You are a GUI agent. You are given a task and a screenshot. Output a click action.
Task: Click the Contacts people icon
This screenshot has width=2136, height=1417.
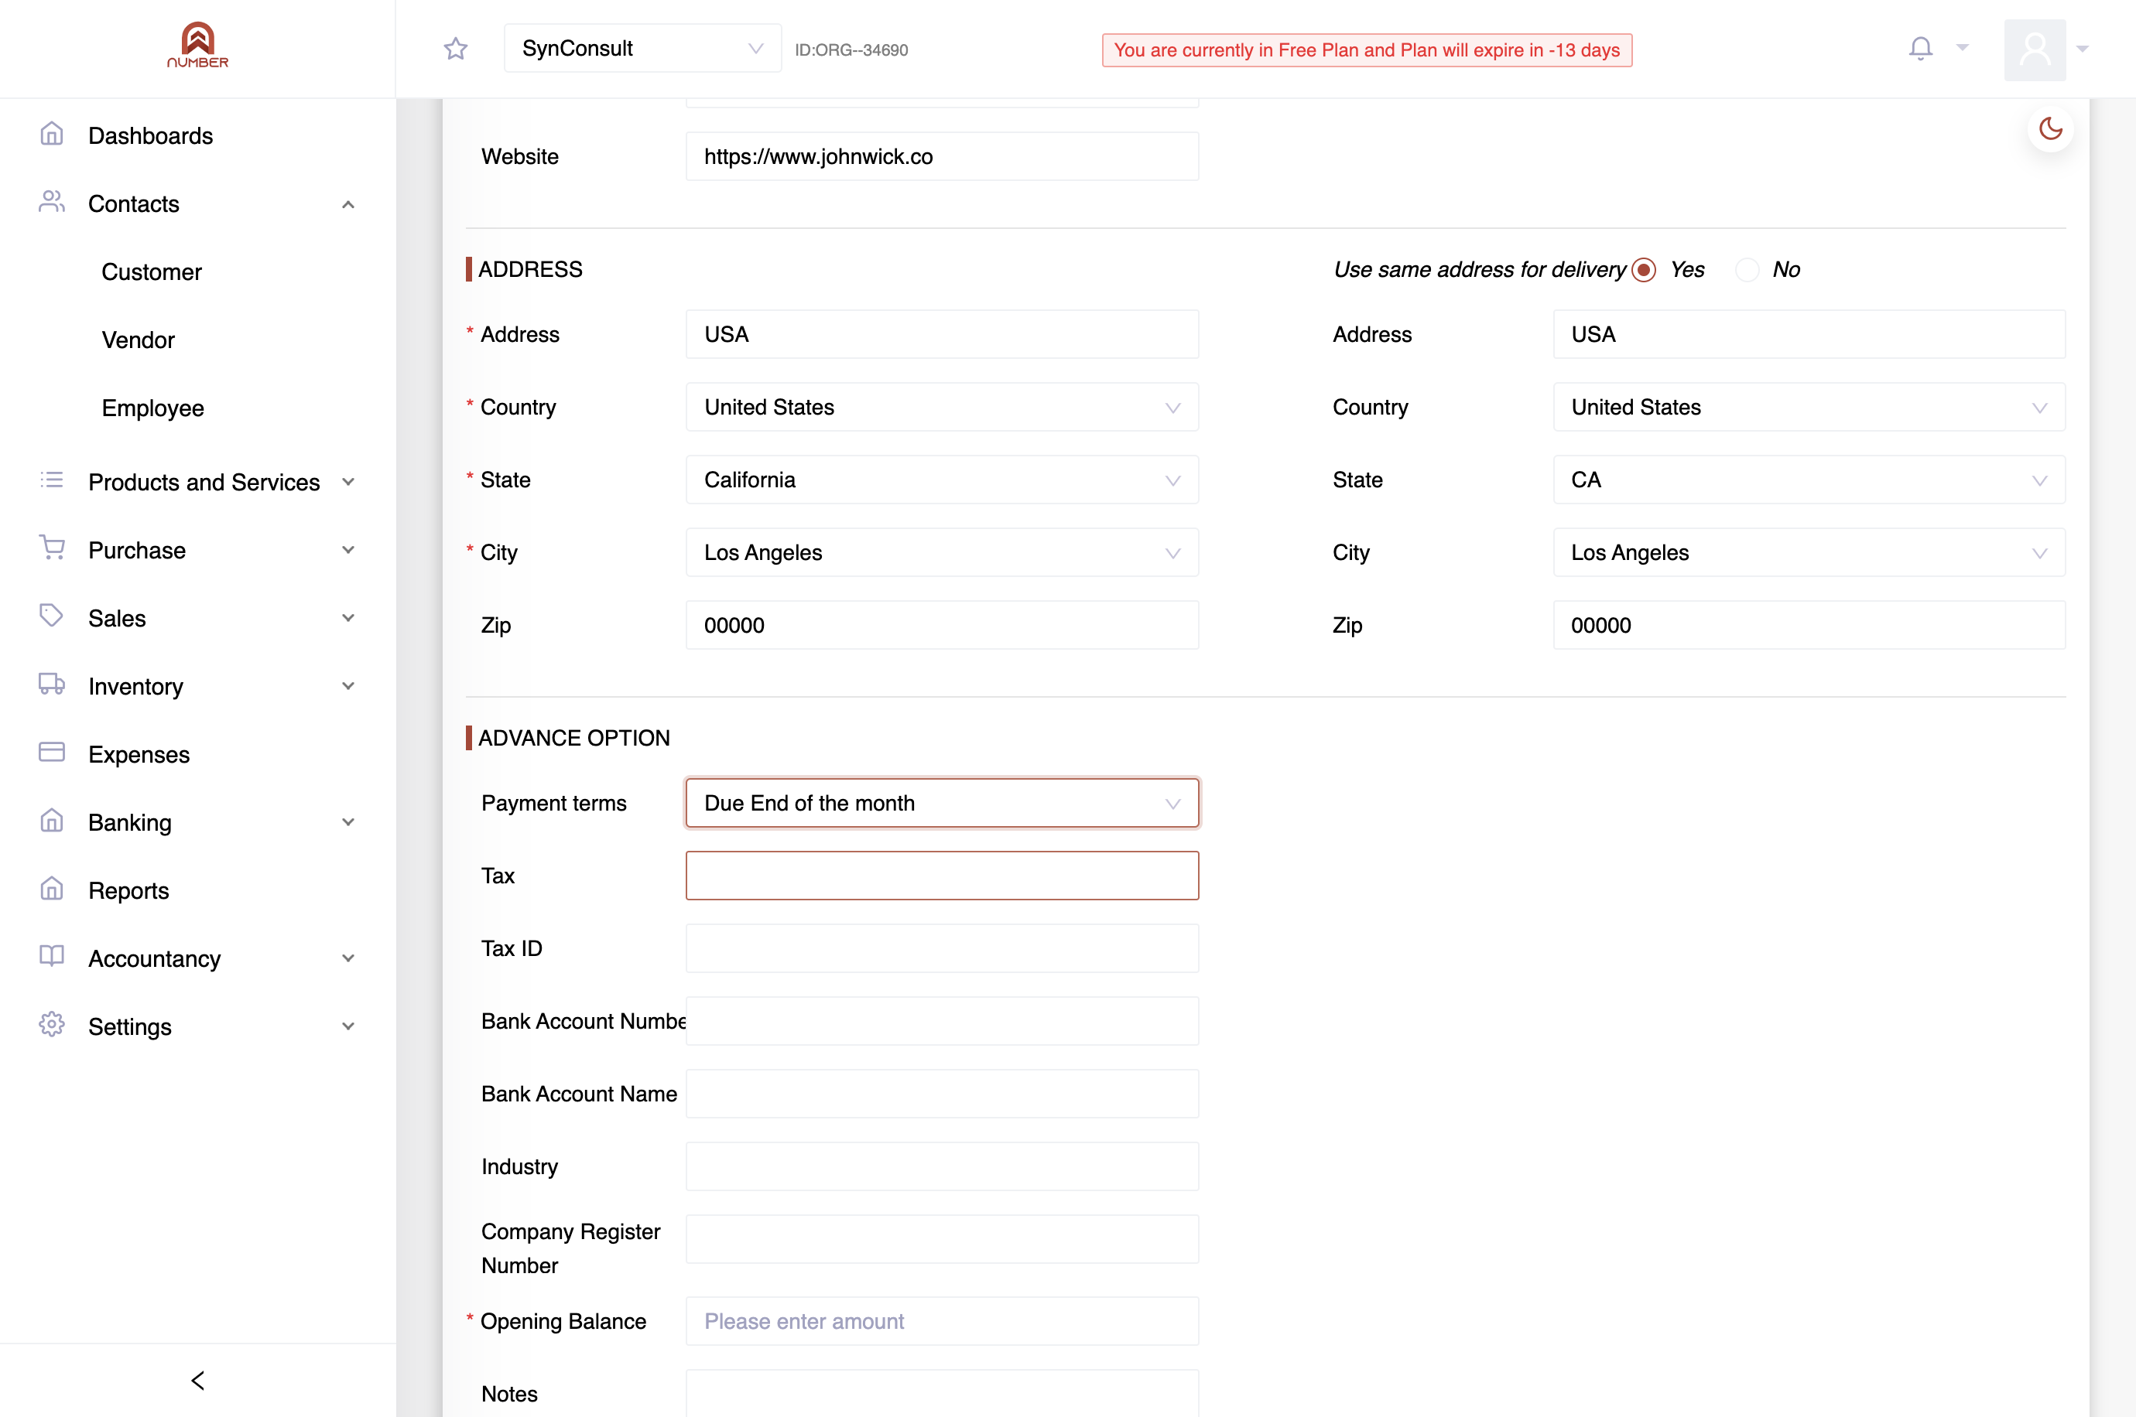(52, 203)
